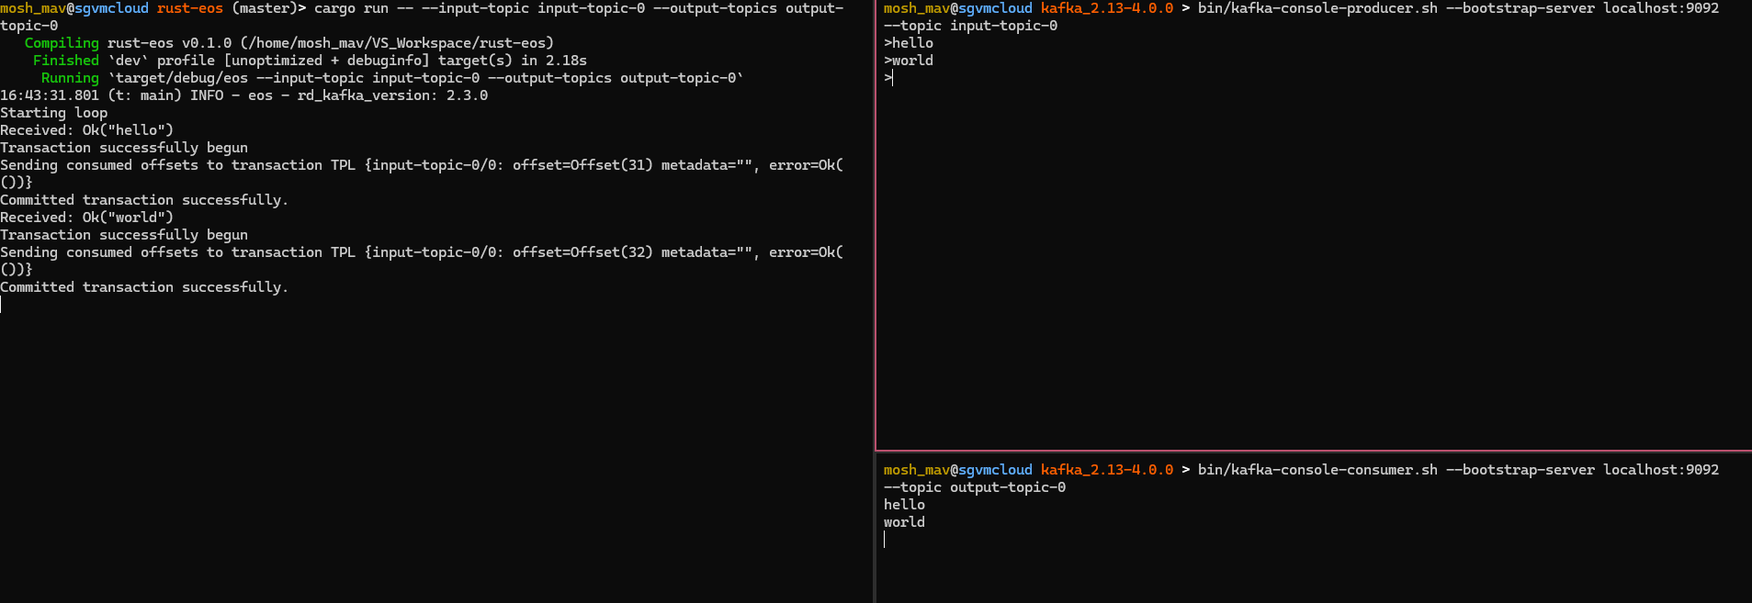Click the first 'Committed transaction successfully.' line
This screenshot has width=1752, height=603.
pos(144,200)
